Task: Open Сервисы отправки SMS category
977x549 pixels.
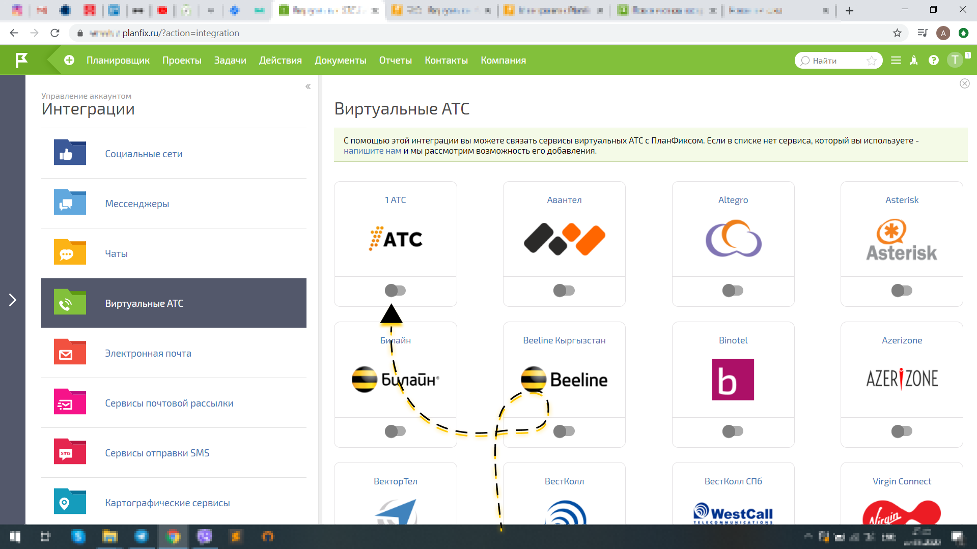Action: 157,452
